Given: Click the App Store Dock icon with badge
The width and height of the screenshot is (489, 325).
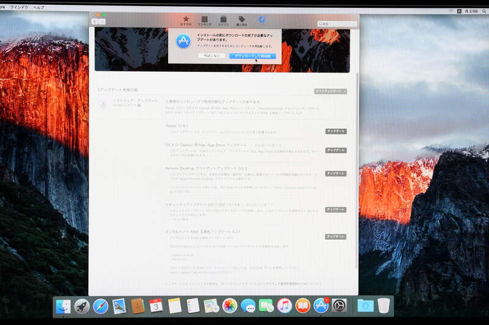Looking at the screenshot, I should (322, 306).
